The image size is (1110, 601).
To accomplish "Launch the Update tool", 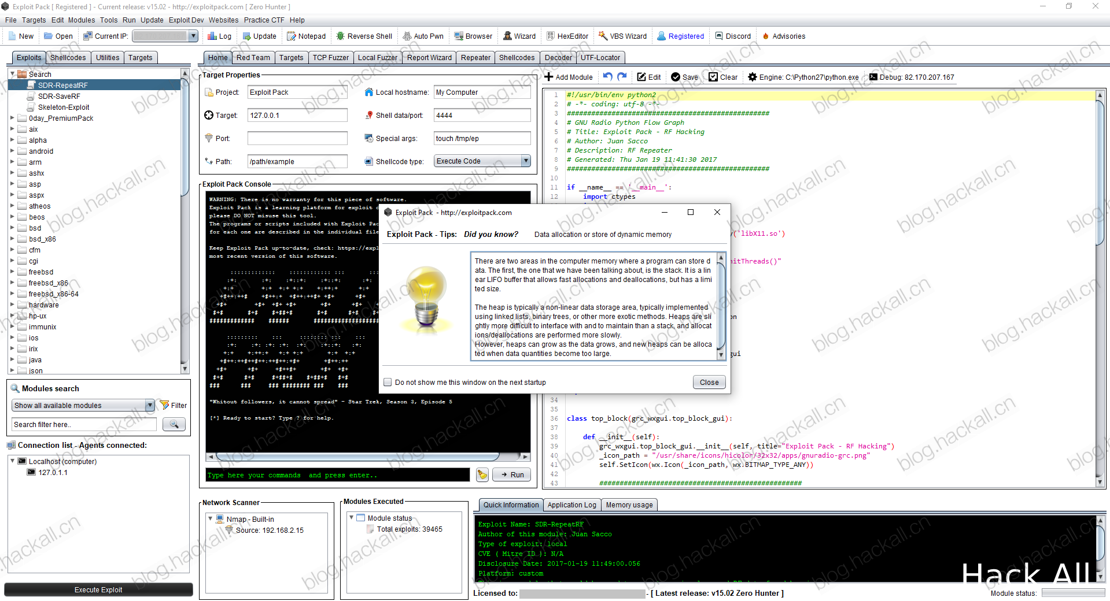I will 259,36.
